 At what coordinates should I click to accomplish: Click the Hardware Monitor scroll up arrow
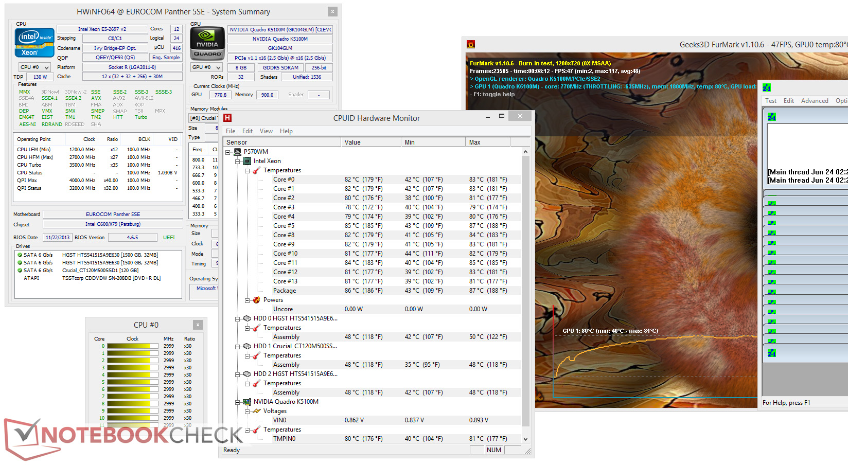(x=525, y=152)
